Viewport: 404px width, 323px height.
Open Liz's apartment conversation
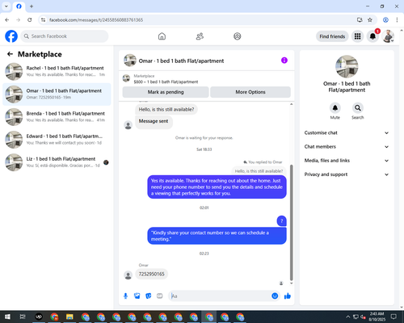[x=57, y=162]
